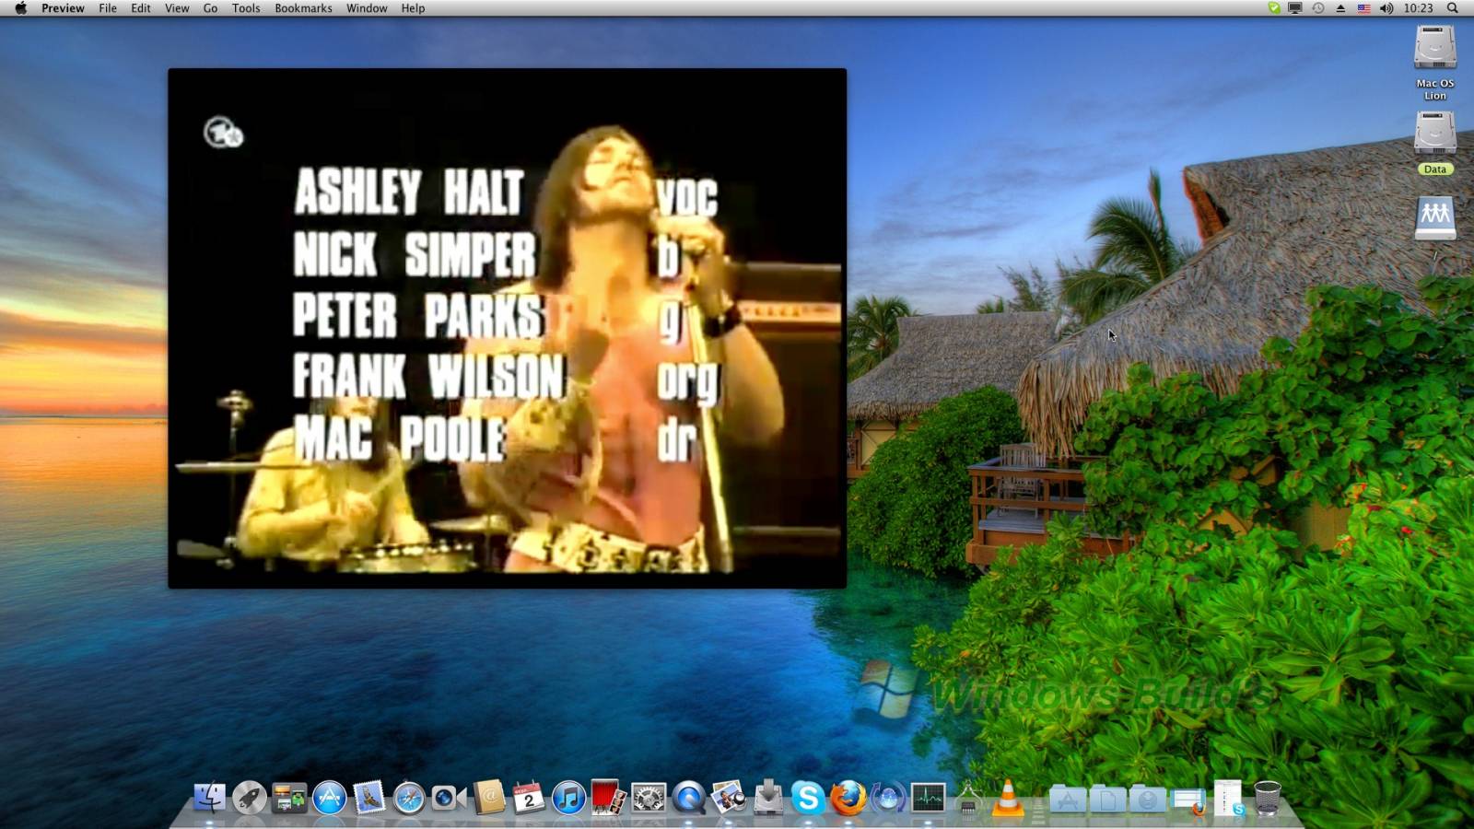This screenshot has width=1474, height=829.
Task: Click the green checkmark status icon in menu bar
Action: [x=1274, y=8]
